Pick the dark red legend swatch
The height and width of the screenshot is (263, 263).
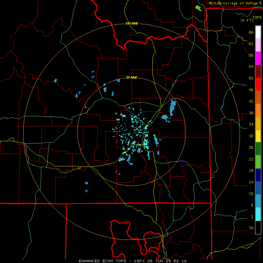[x=258, y=71]
